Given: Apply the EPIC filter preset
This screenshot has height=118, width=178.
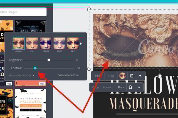Looking at the screenshot, I should tap(73, 43).
